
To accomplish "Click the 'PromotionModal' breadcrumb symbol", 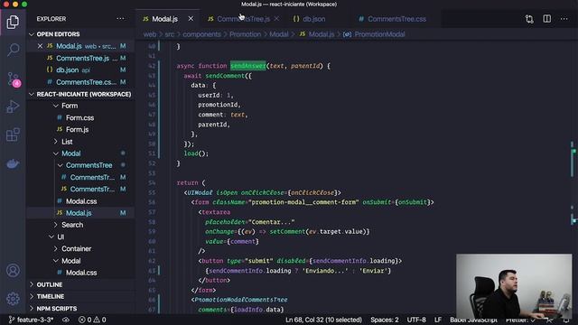I will pos(379,34).
